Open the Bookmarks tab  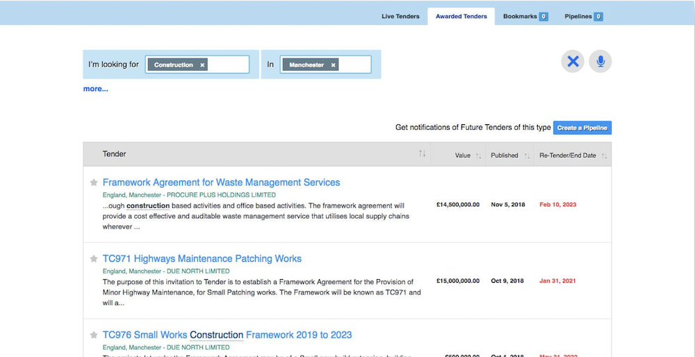tap(525, 17)
